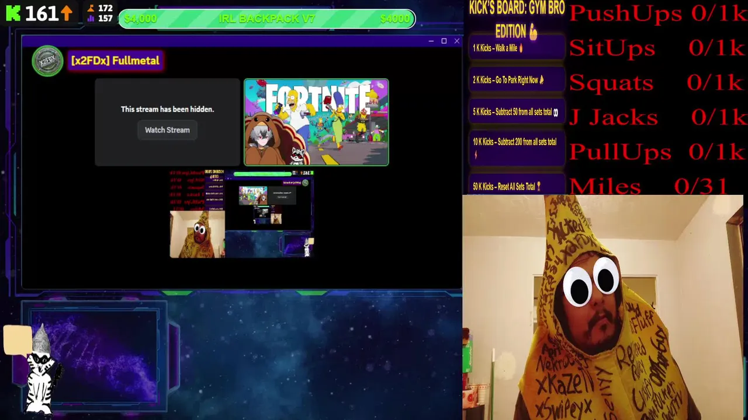This screenshot has width=748, height=420.
Task: Close the Discord call window
Action: point(457,41)
